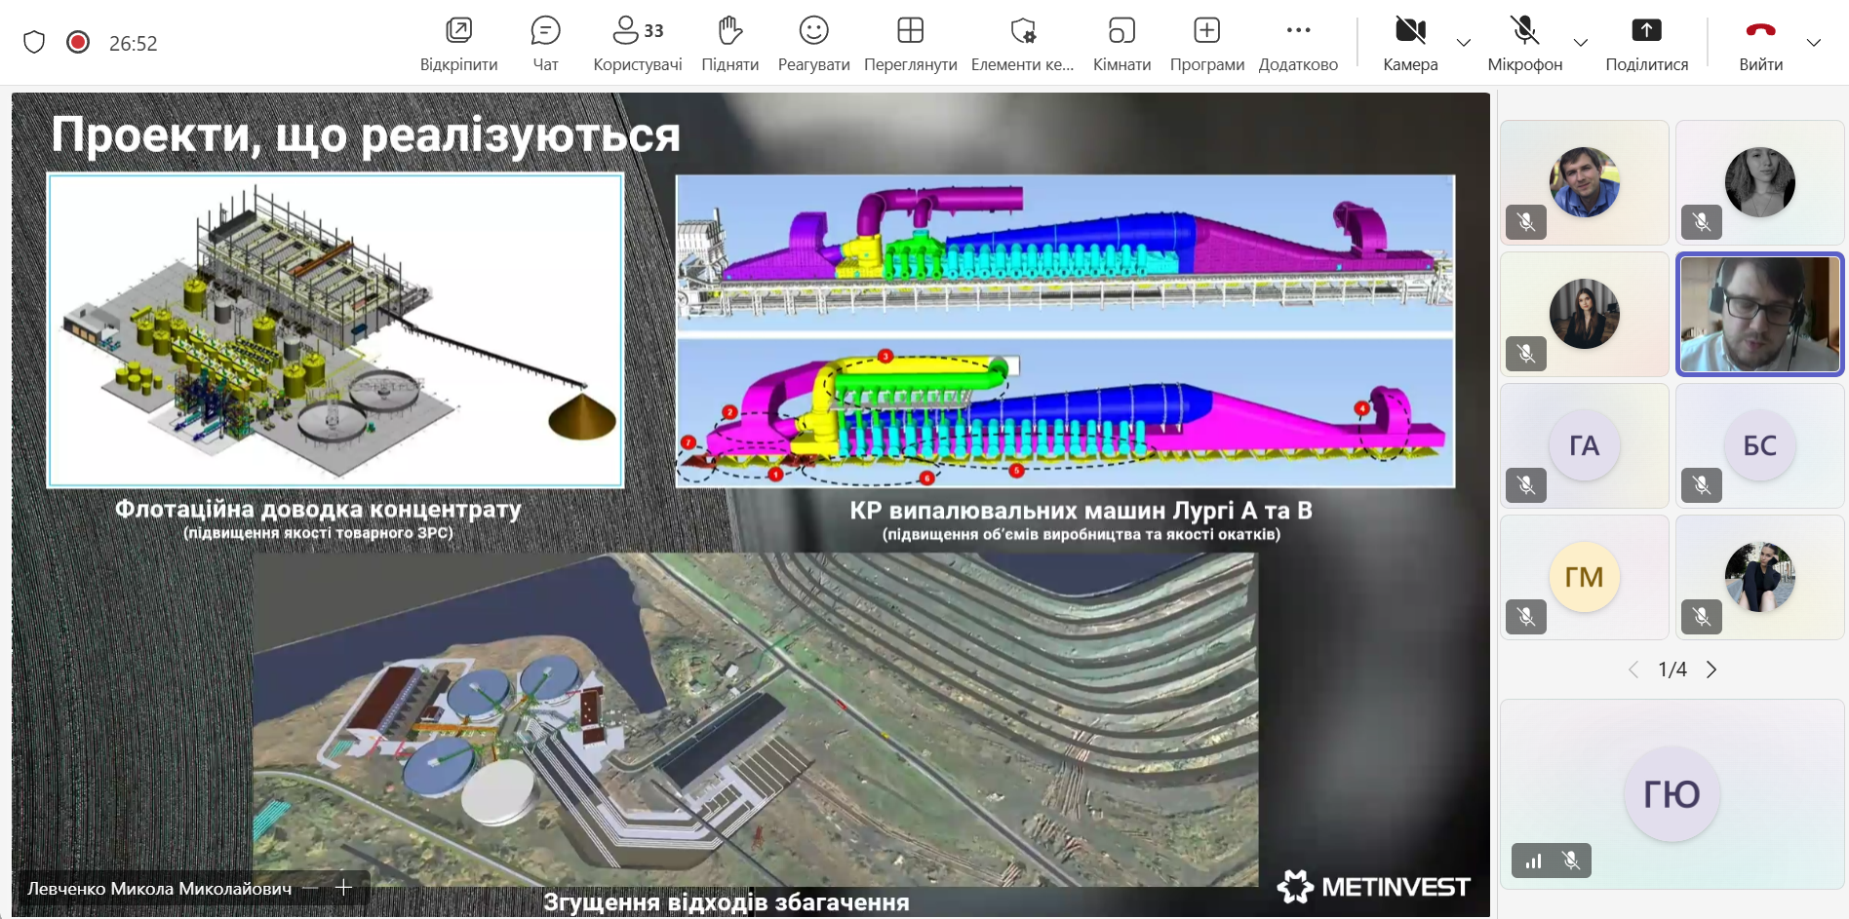The width and height of the screenshot is (1849, 919).
Task: Toggle the Камера camera on
Action: (x=1410, y=43)
